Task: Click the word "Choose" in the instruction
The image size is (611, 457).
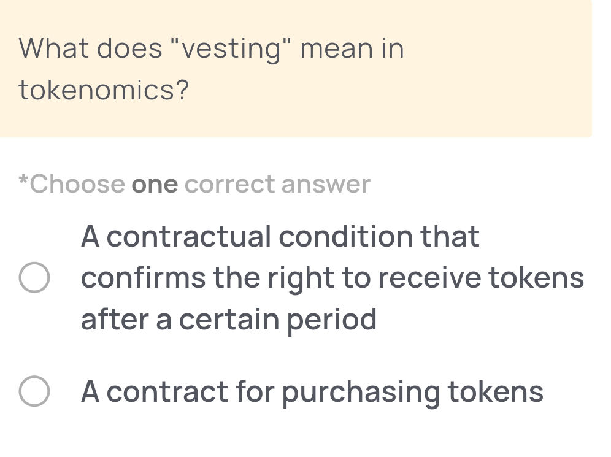Action: pyautogui.click(x=78, y=184)
